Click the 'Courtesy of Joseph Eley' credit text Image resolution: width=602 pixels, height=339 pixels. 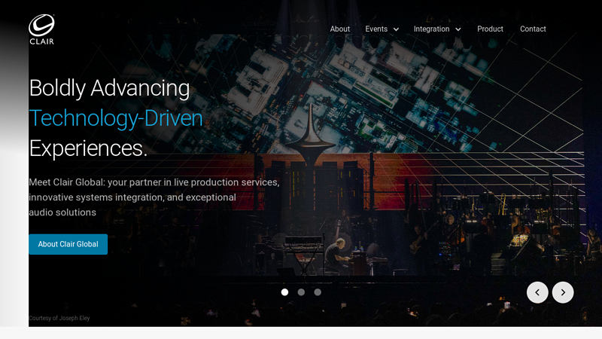(59, 318)
